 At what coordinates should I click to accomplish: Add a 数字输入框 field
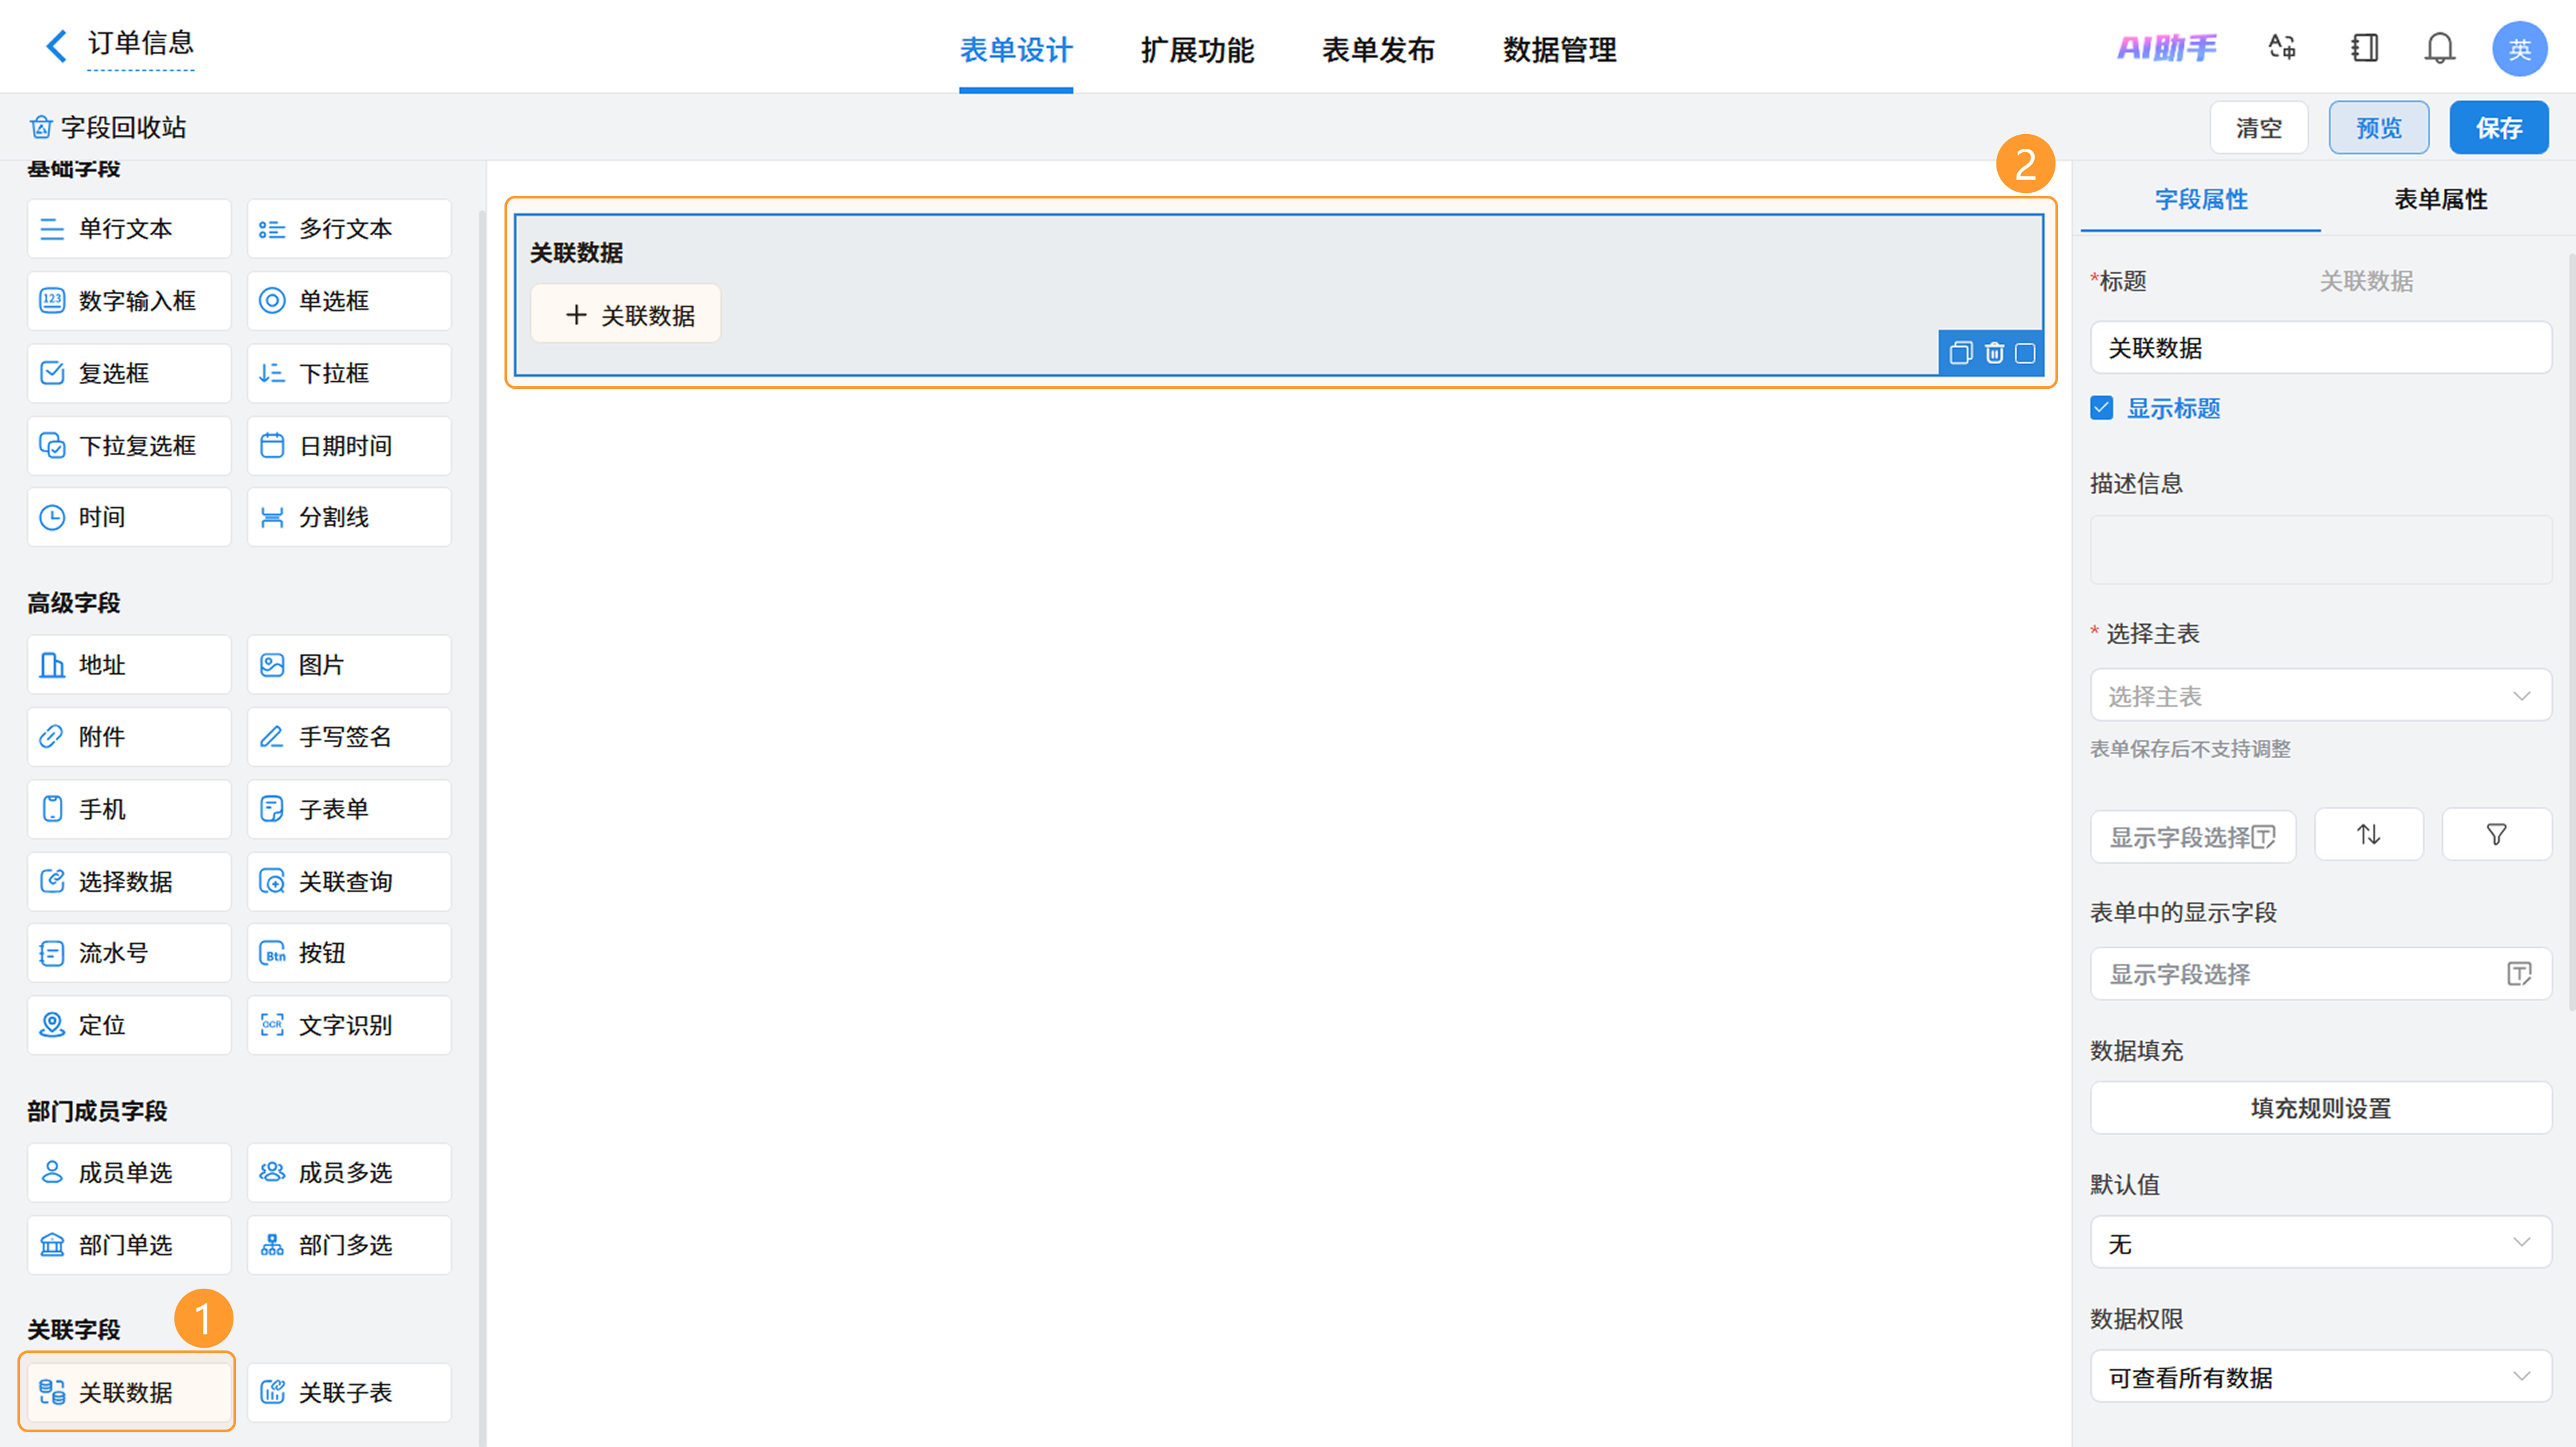(129, 301)
